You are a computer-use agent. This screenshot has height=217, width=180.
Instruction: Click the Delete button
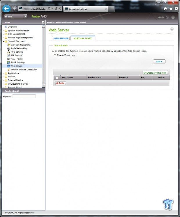60,83
